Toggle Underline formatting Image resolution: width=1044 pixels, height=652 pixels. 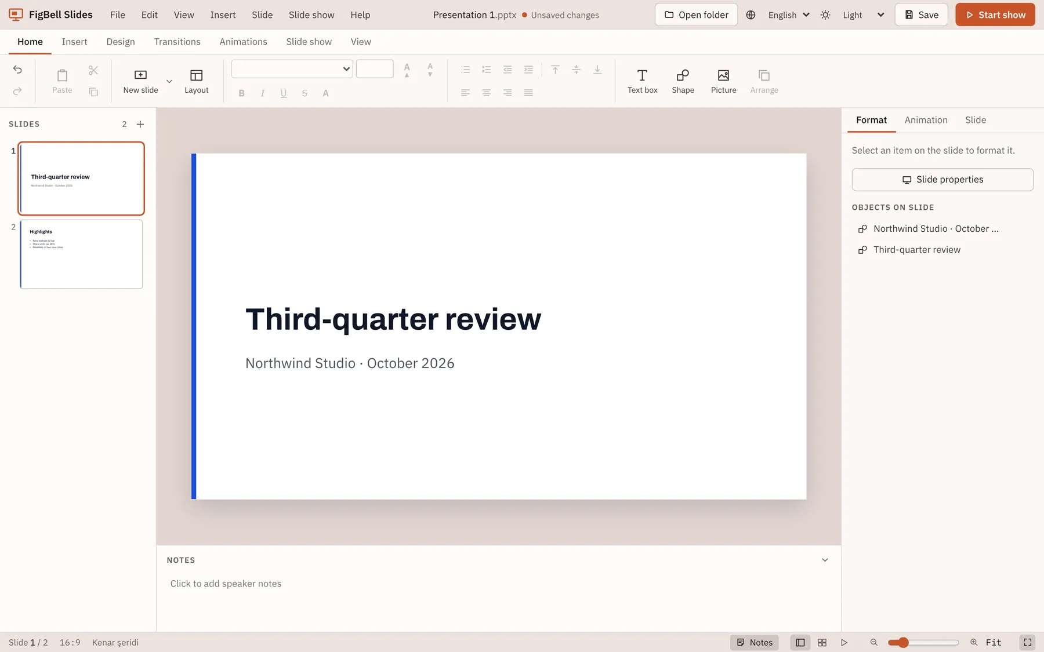pos(283,93)
